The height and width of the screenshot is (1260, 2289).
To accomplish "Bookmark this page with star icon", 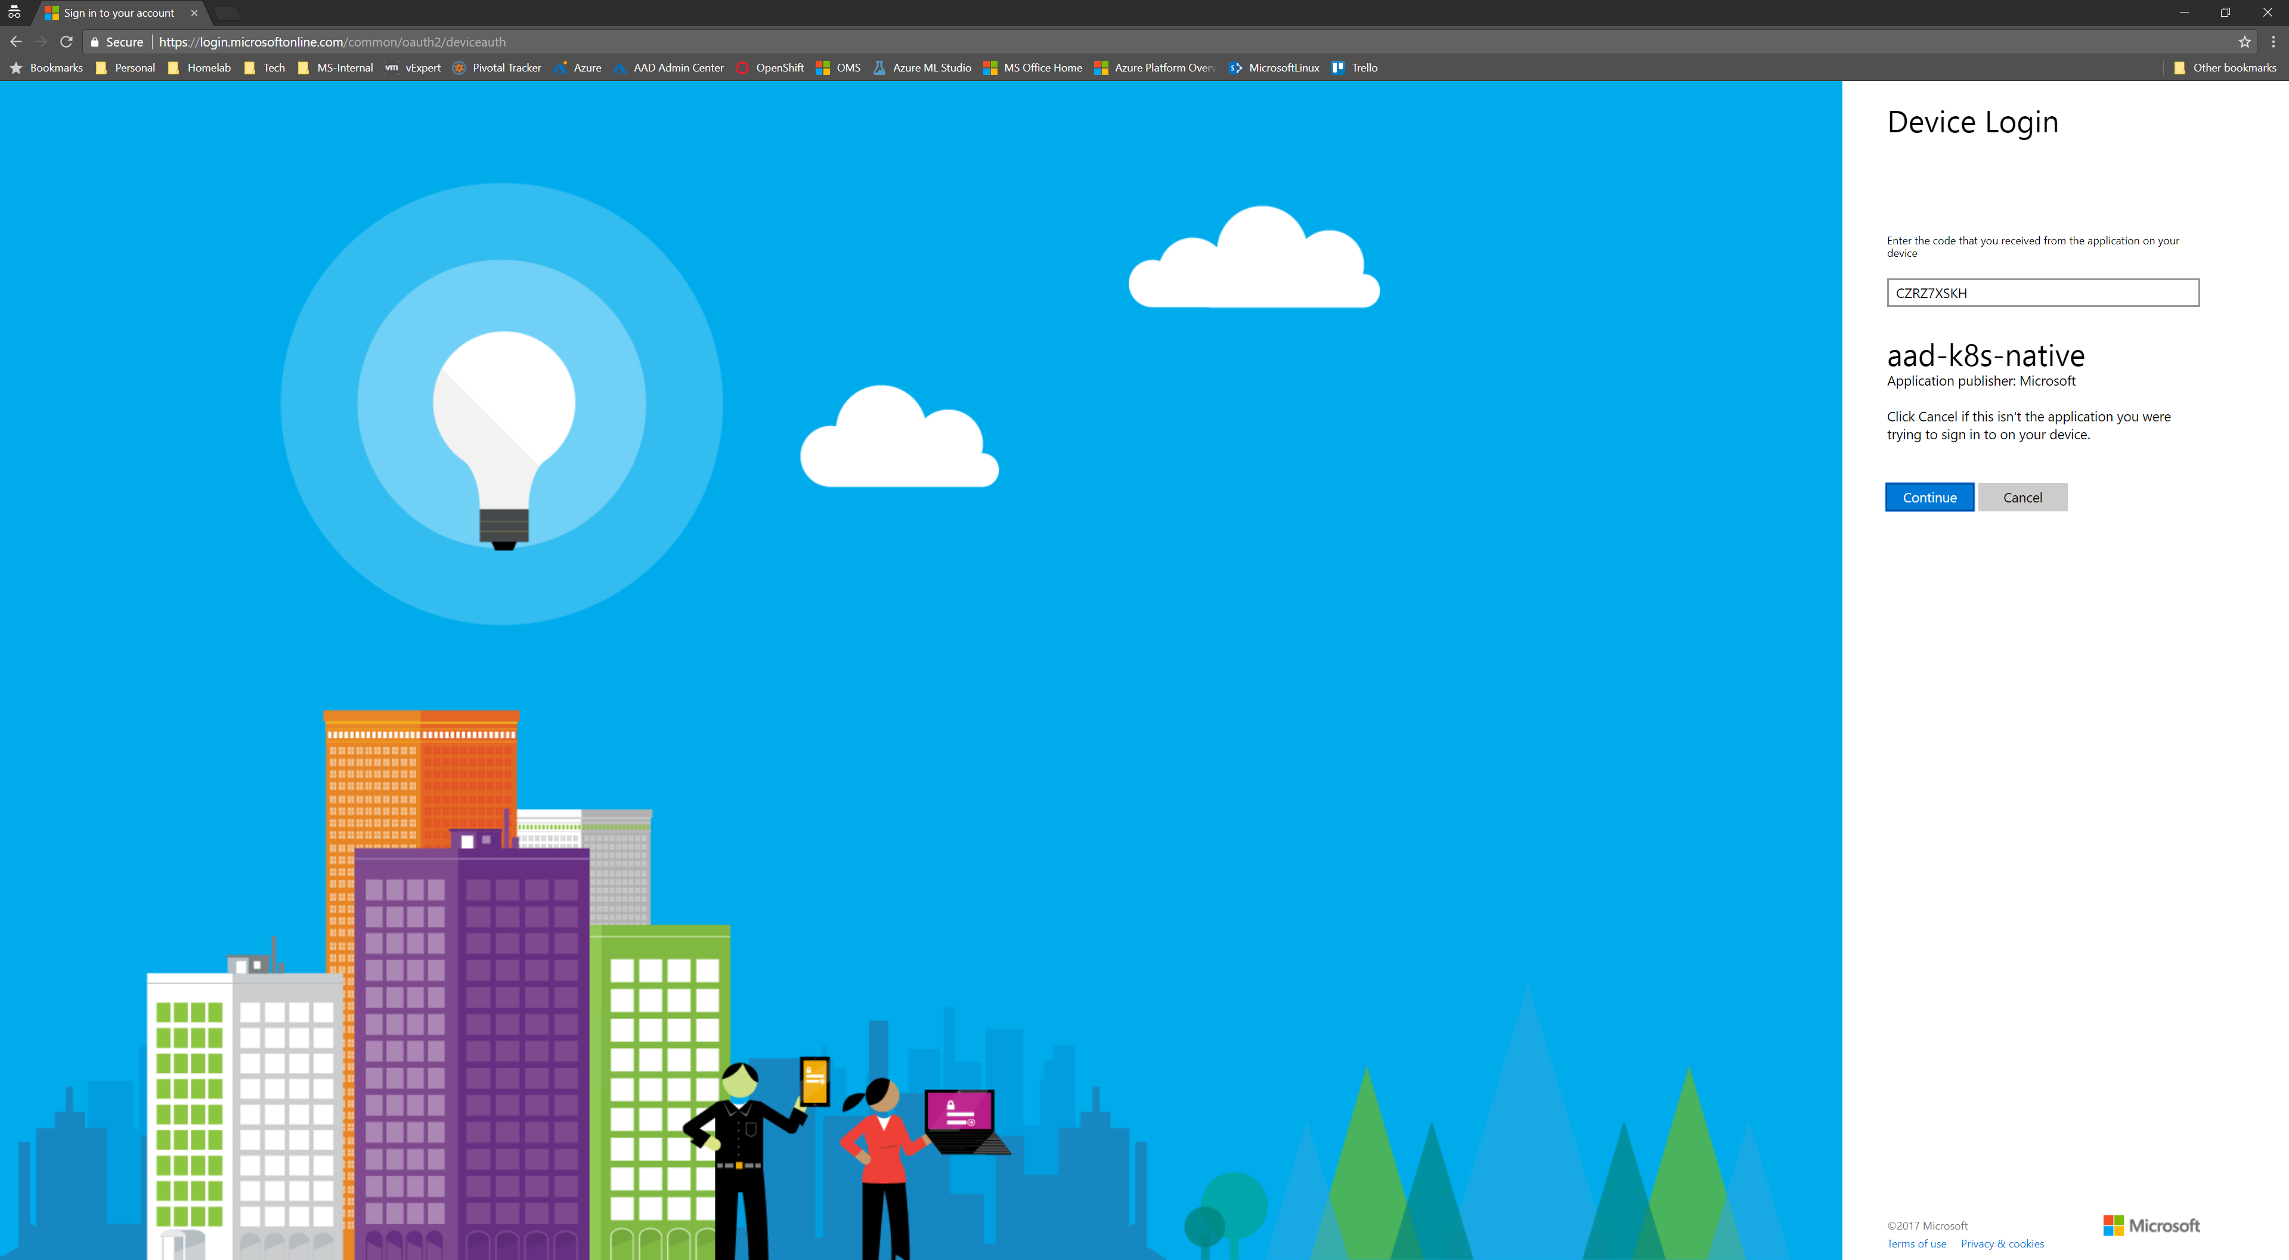I will [x=2244, y=42].
